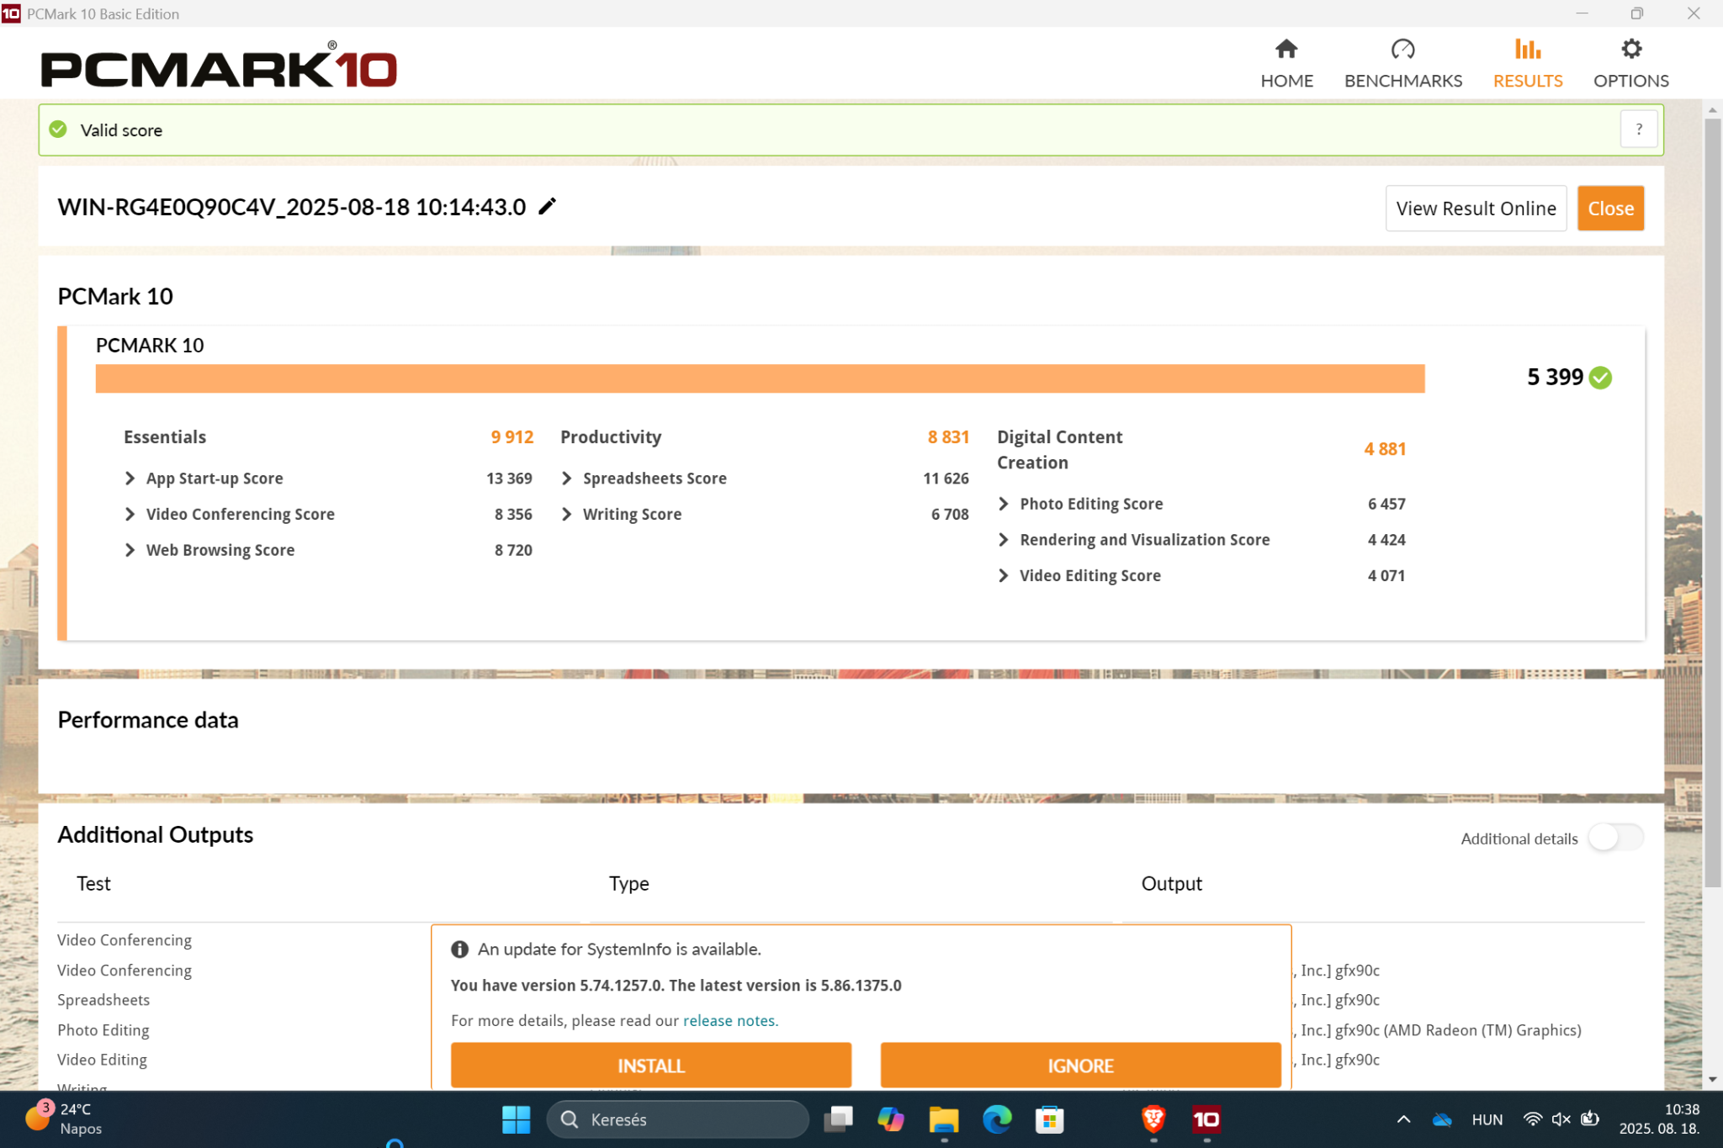Open Microsoft Store from taskbar
The height and width of the screenshot is (1148, 1723).
click(1049, 1119)
